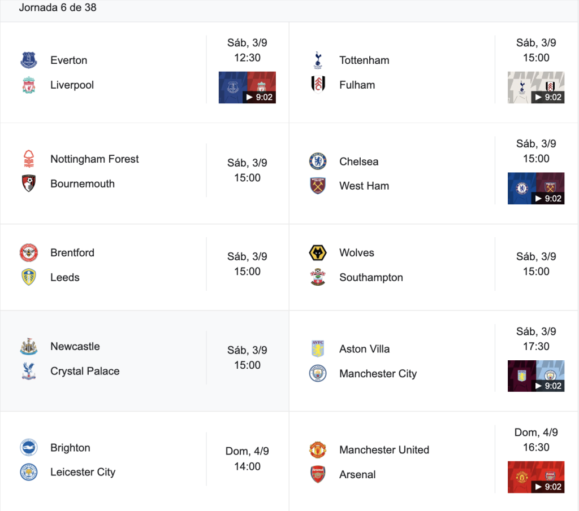Click the Nottingham Forest crest
The width and height of the screenshot is (579, 511).
(28, 159)
